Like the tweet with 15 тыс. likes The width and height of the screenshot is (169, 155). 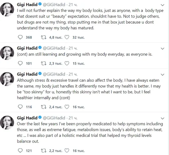67,63
